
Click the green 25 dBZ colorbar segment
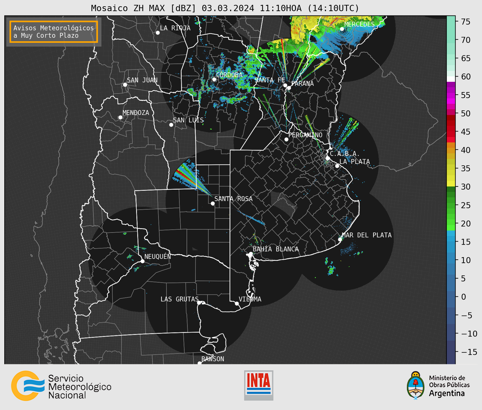[451, 205]
